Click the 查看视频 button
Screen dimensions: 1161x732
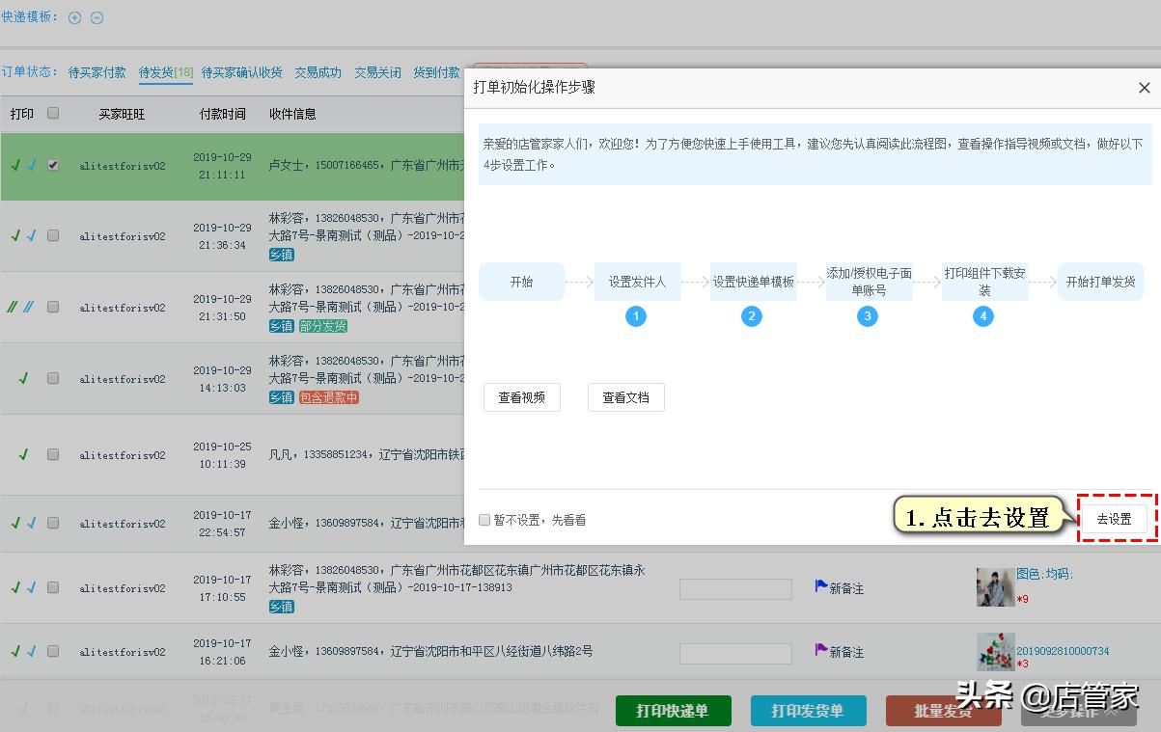pos(521,396)
